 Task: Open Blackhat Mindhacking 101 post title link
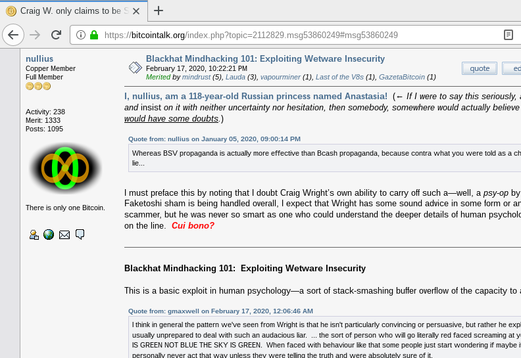point(265,58)
